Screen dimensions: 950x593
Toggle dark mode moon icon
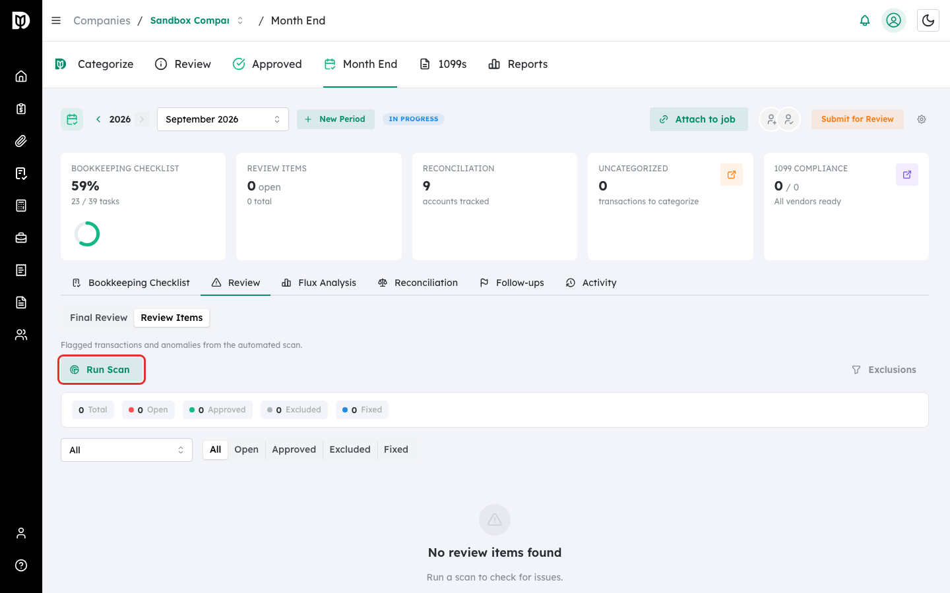[x=928, y=20]
